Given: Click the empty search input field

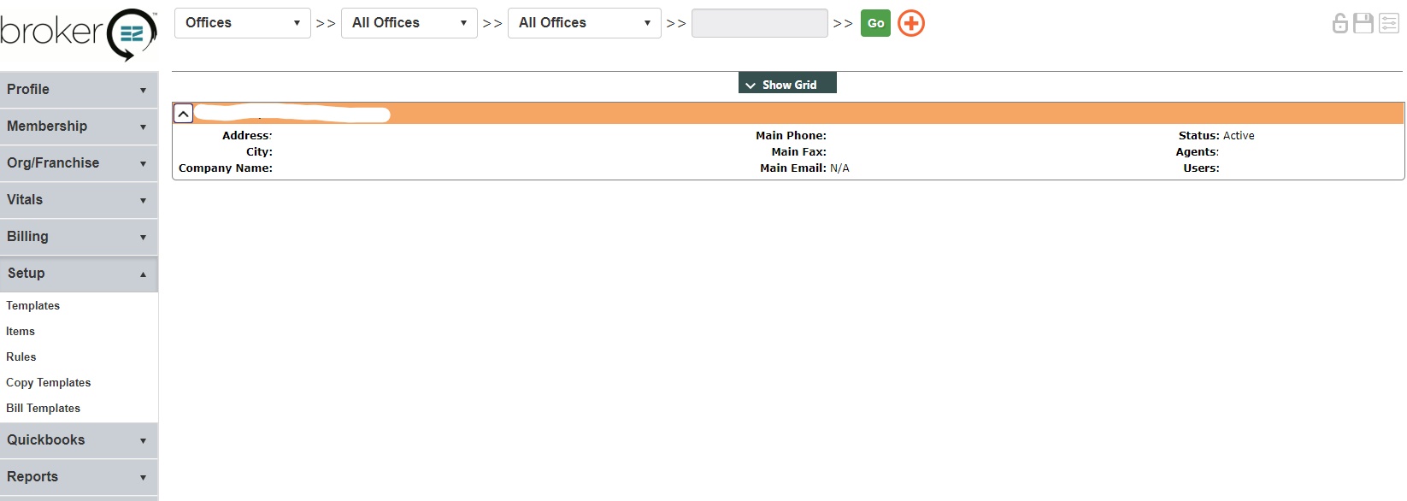Looking at the screenshot, I should [759, 23].
